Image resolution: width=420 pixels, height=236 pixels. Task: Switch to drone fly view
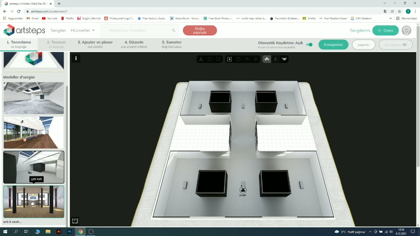point(284,59)
